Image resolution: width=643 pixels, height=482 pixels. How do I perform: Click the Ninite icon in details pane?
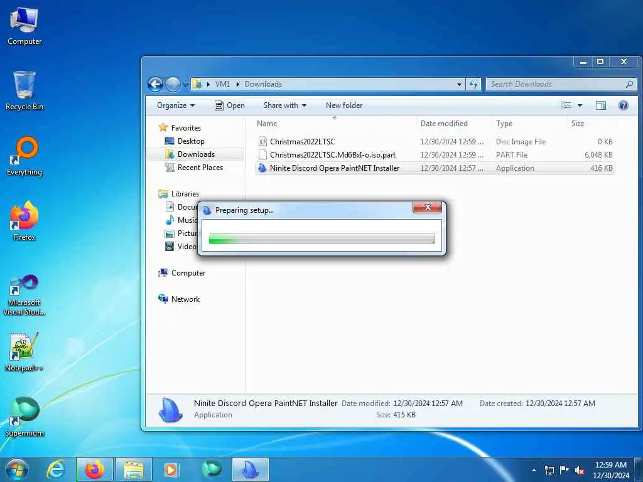coord(171,410)
